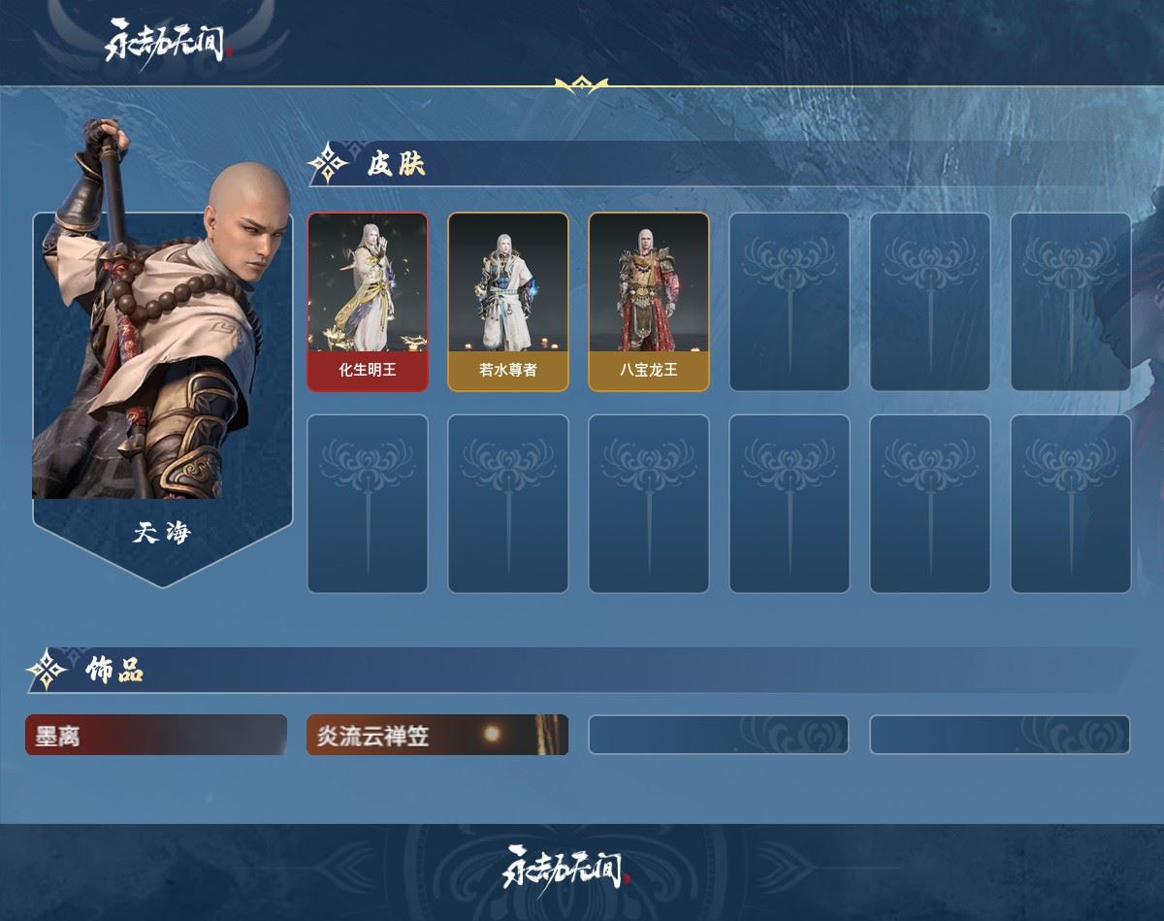The width and height of the screenshot is (1164, 921).
Task: Click the empty skin slot below 八宝龙王
Action: tap(649, 504)
